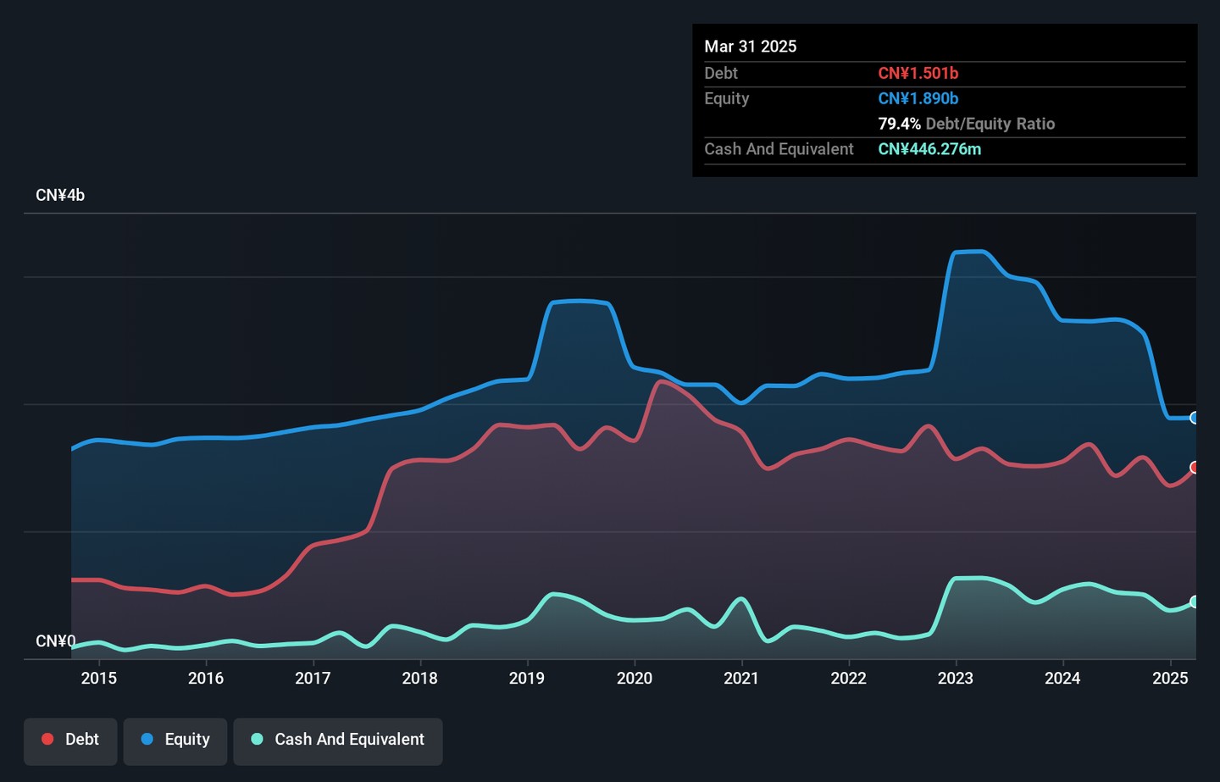The width and height of the screenshot is (1220, 782).
Task: Select the 2023 x-axis label
Action: (x=956, y=678)
